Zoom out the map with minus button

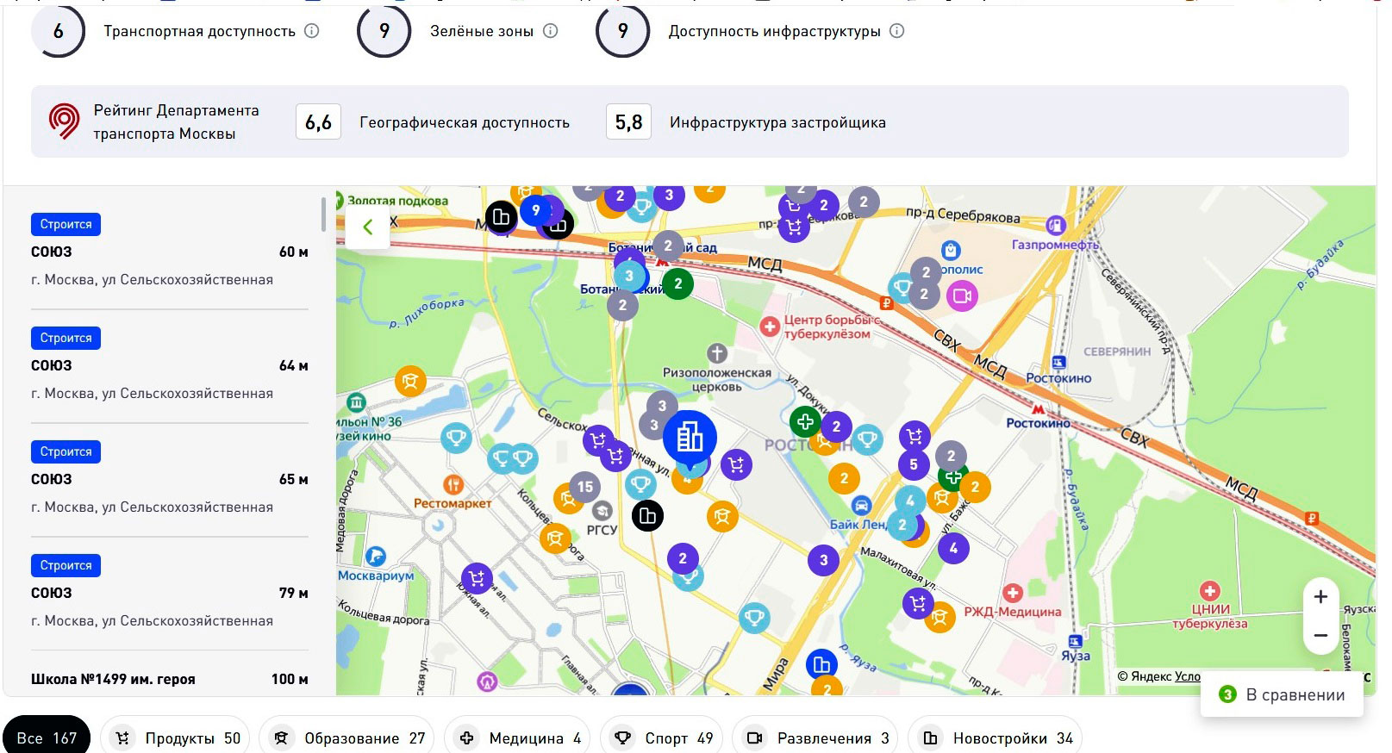click(1320, 636)
